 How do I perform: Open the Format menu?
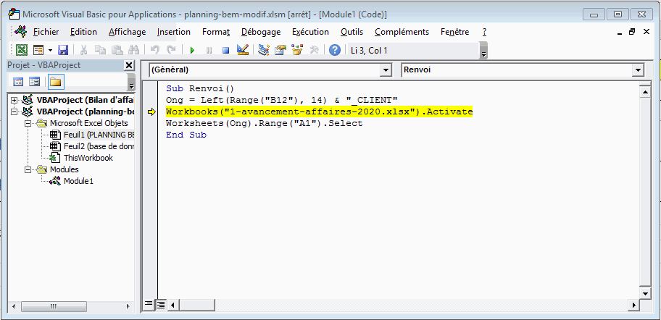[x=216, y=32]
